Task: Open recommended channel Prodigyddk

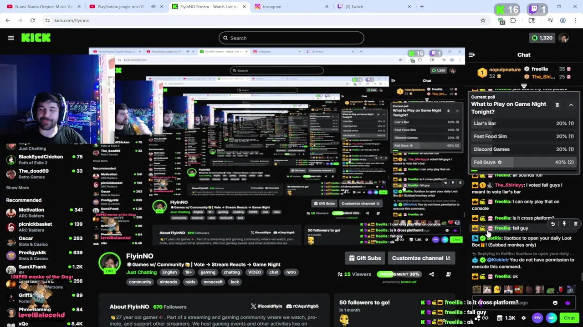Action: [44, 255]
